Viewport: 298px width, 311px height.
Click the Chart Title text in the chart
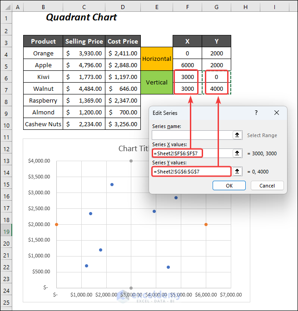(134, 148)
